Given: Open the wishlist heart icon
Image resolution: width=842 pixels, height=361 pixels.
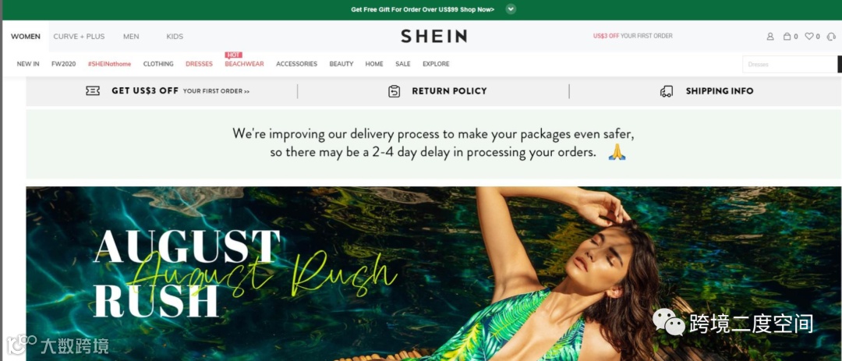Looking at the screenshot, I should [x=808, y=37].
